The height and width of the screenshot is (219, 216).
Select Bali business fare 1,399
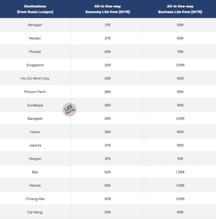click(x=180, y=172)
